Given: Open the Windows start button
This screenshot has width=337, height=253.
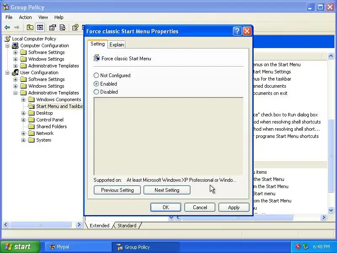Looking at the screenshot, I should [20, 247].
